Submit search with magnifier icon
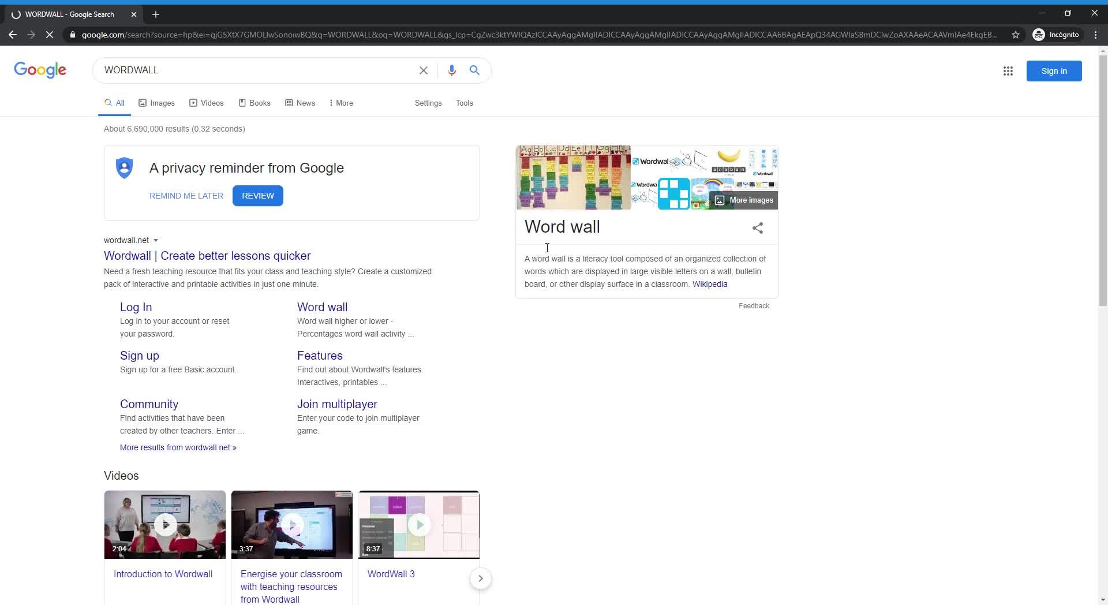The width and height of the screenshot is (1108, 605). (474, 70)
